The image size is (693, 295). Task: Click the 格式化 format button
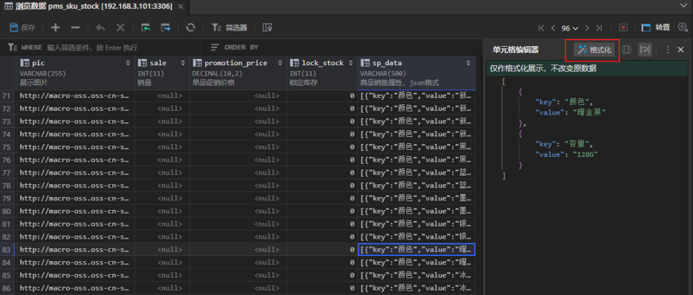click(594, 49)
